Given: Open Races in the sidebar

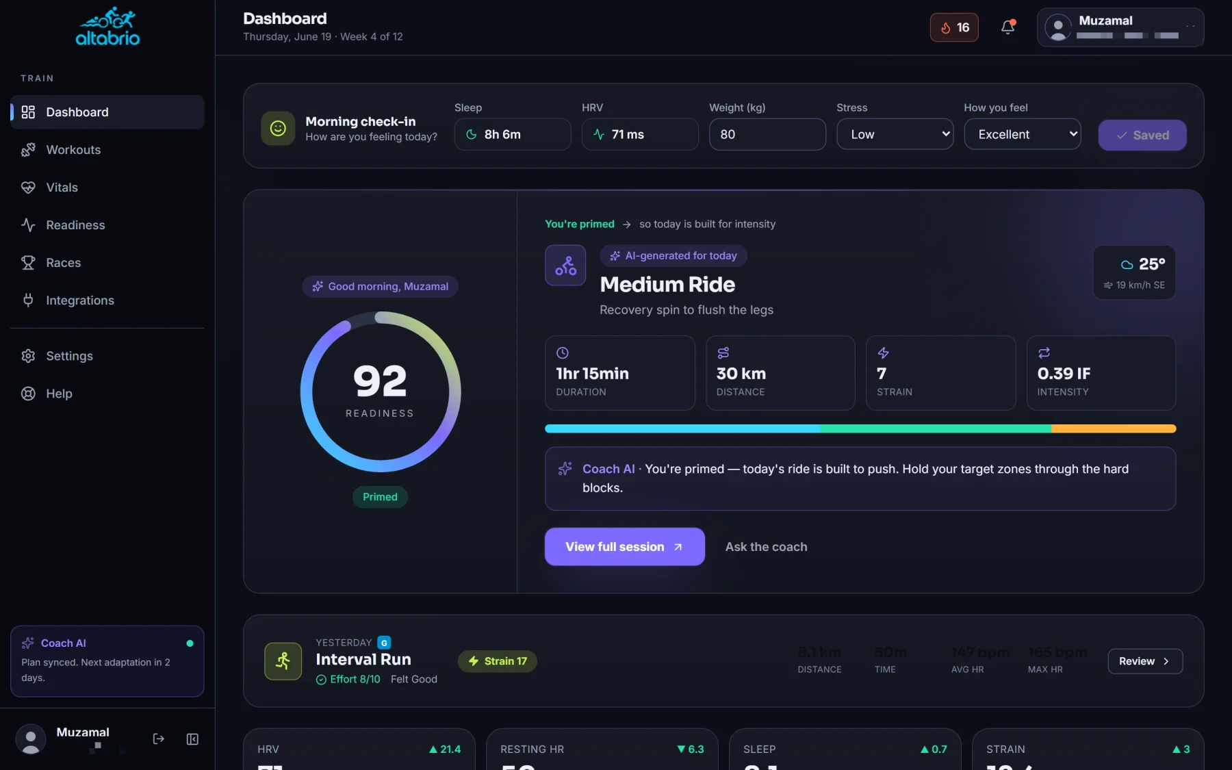Looking at the screenshot, I should pyautogui.click(x=107, y=263).
